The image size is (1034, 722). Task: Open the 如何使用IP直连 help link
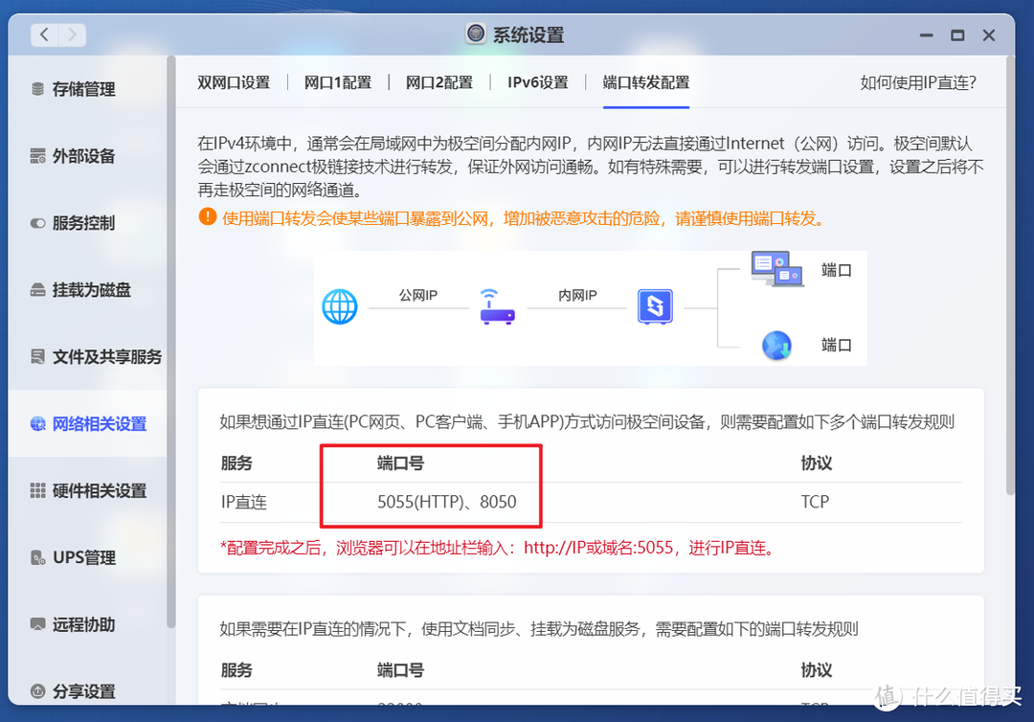point(917,82)
